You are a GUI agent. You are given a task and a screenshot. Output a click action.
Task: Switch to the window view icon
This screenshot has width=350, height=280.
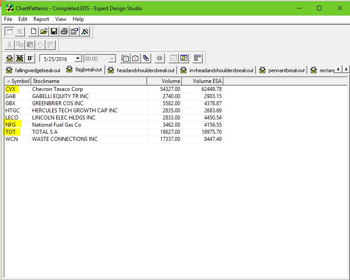coord(9,32)
